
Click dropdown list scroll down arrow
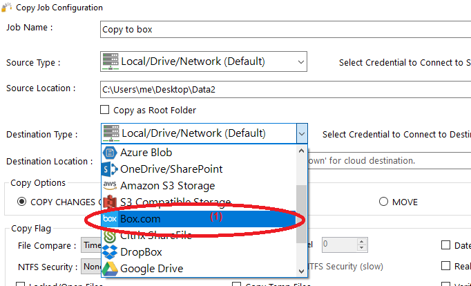[x=301, y=271]
